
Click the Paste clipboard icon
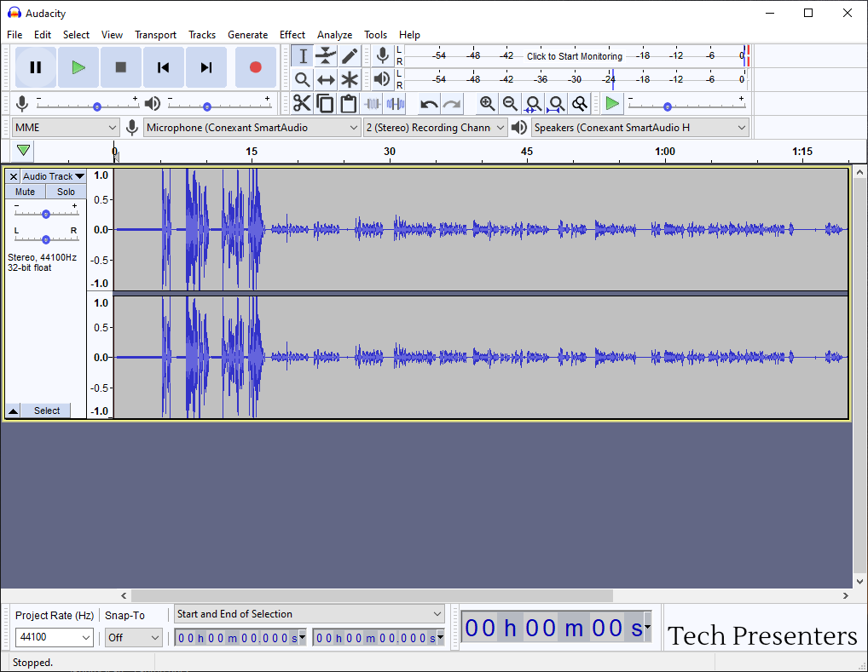[x=348, y=103]
